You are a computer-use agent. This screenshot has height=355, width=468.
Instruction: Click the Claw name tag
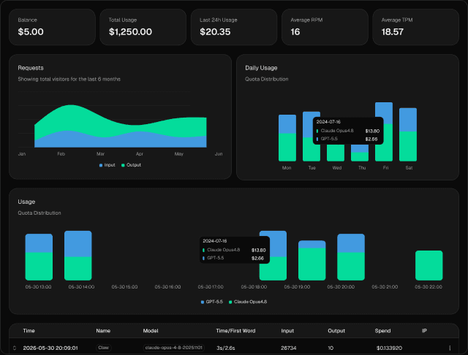point(104,348)
